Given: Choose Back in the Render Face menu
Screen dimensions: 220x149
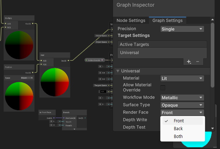Looking at the screenshot, I should click(183, 129).
